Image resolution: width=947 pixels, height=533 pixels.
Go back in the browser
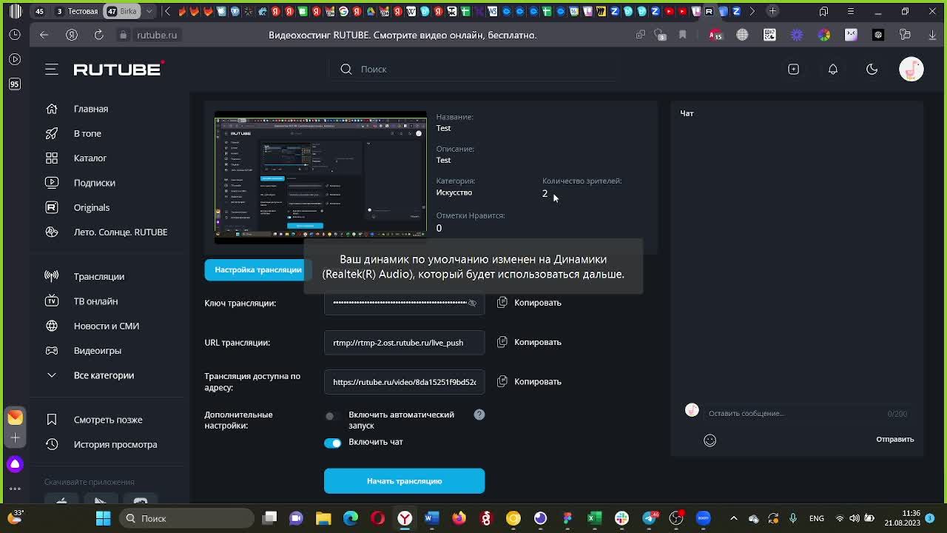click(44, 35)
